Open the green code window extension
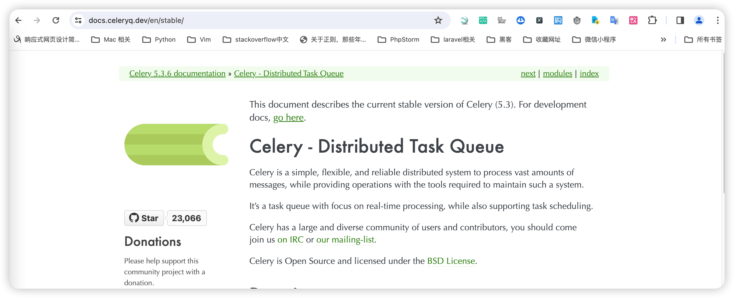The width and height of the screenshot is (734, 298). 483,20
